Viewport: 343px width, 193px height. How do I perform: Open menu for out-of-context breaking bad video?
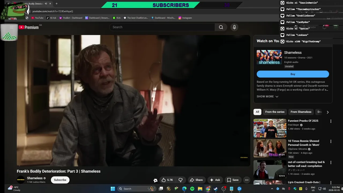pyautogui.click(x=331, y=162)
